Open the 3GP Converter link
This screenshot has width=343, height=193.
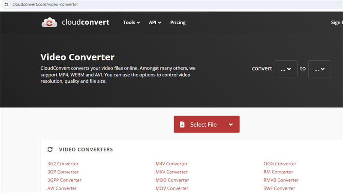pos(63,172)
